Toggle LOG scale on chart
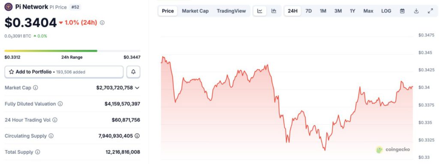The height and width of the screenshot is (164, 439). [x=386, y=11]
